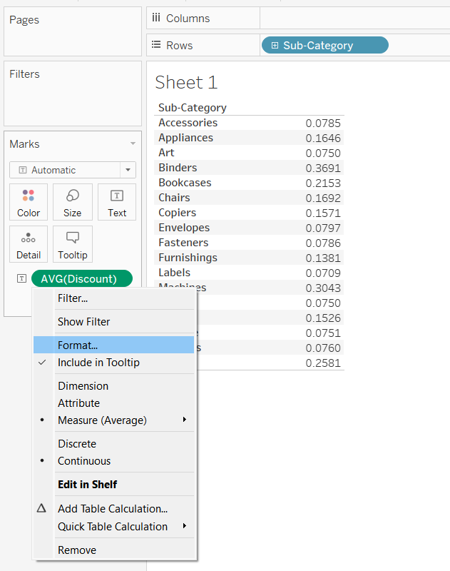This screenshot has height=571, width=450.
Task: Click the Delta icon beside Add Table Calculation
Action: click(41, 509)
